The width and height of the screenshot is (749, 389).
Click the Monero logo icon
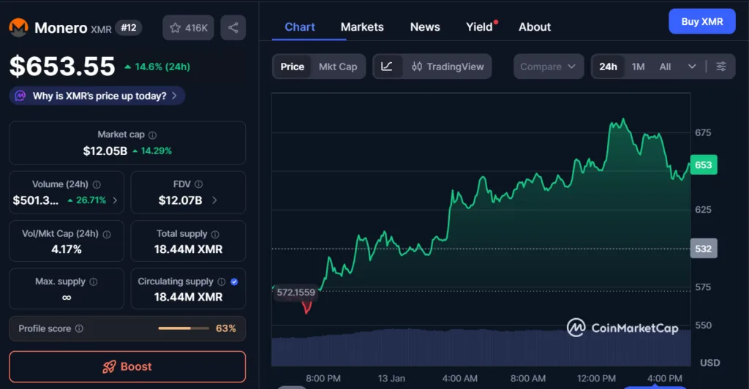(x=18, y=28)
